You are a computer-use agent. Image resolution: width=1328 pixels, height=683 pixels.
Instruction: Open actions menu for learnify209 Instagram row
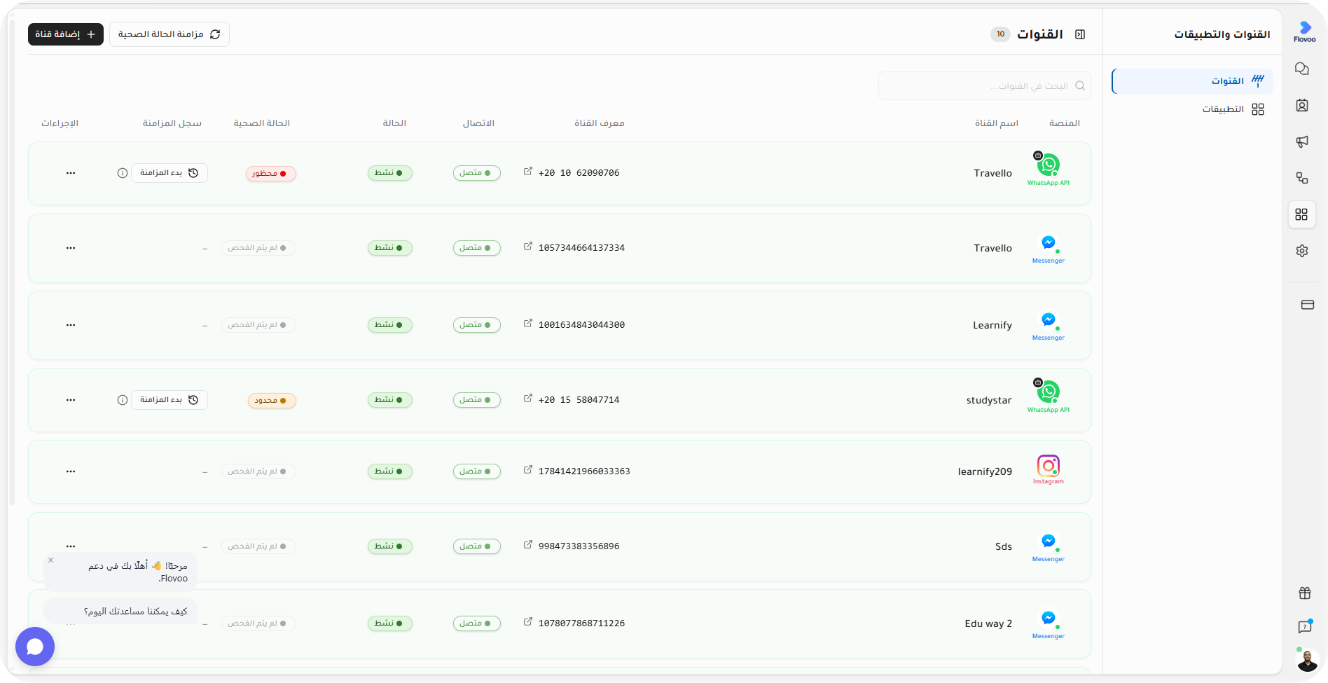click(71, 471)
